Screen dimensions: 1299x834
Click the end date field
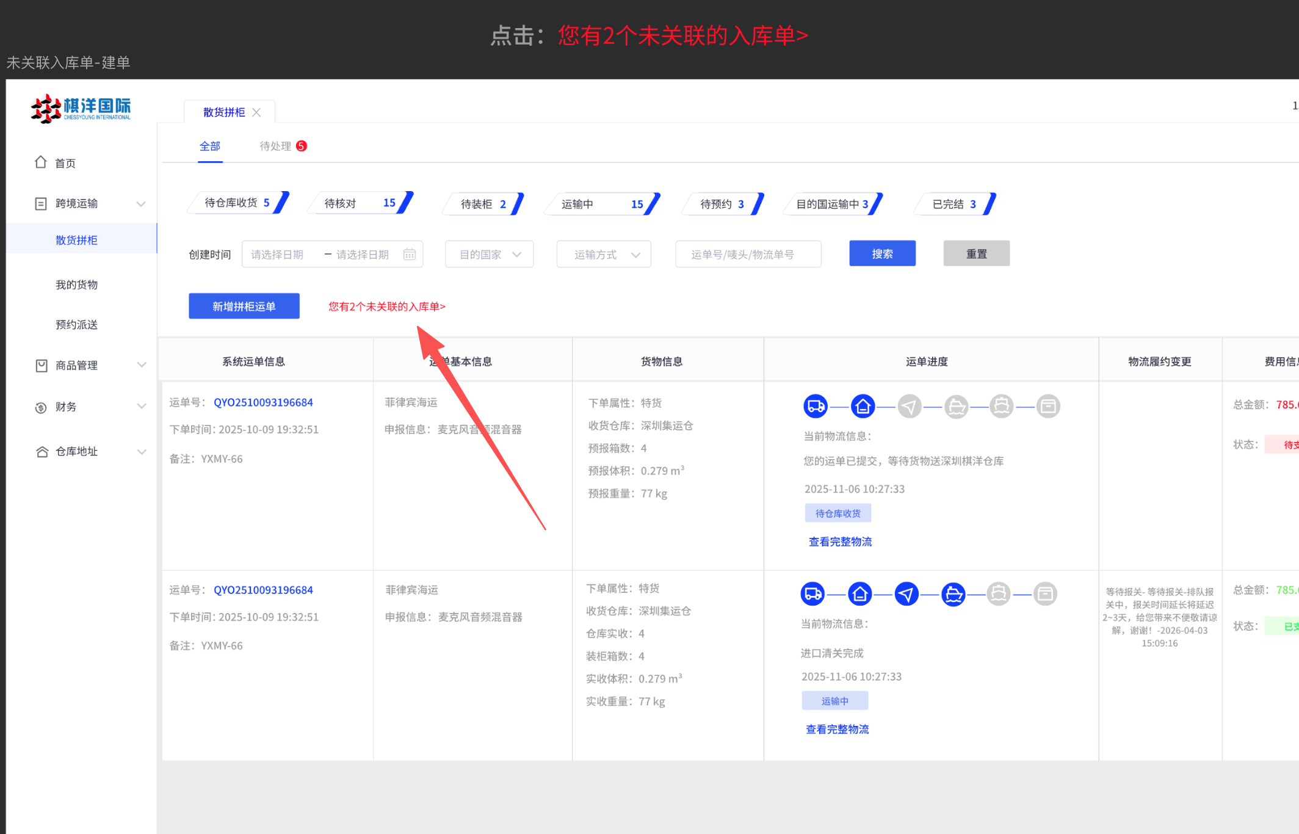pos(363,255)
